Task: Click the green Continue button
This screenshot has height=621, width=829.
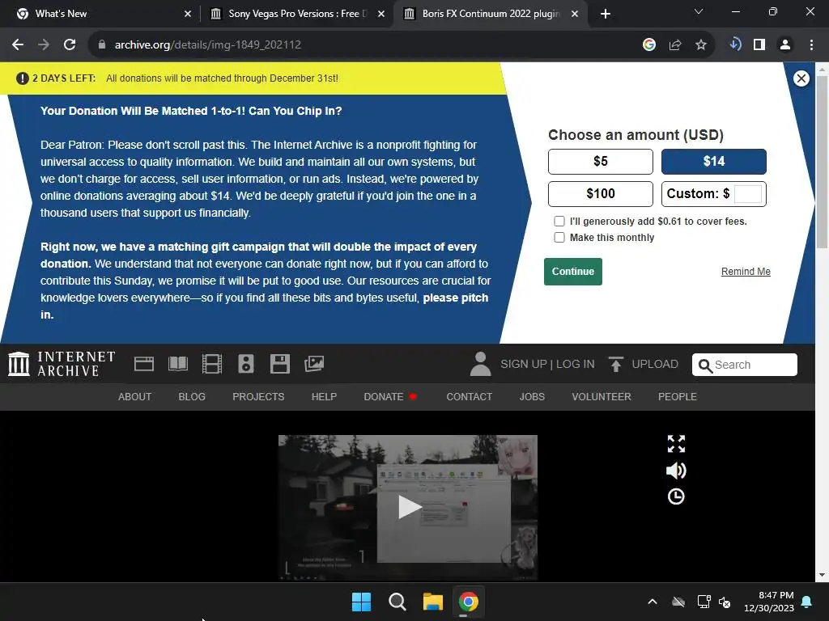Action: pyautogui.click(x=572, y=272)
